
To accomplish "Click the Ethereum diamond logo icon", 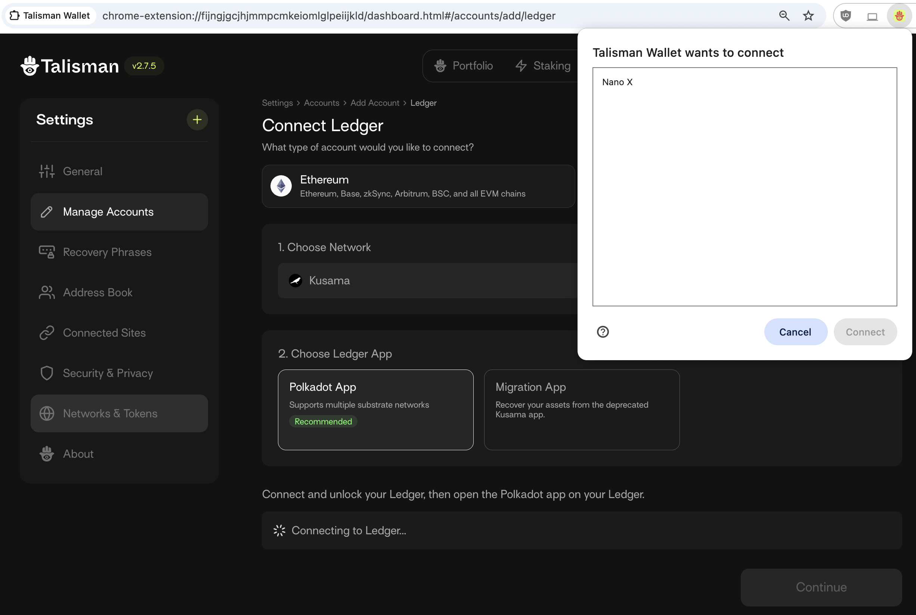I will 281,186.
